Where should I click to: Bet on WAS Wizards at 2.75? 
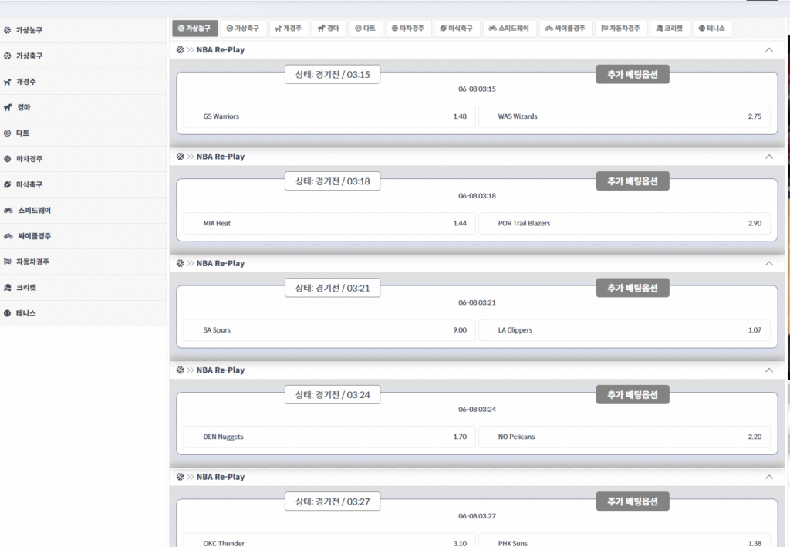[x=625, y=116]
